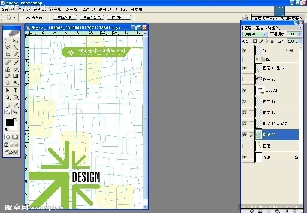Open the Layers panel options menu
Image resolution: width=307 pixels, height=213 pixels.
pos(301,28)
